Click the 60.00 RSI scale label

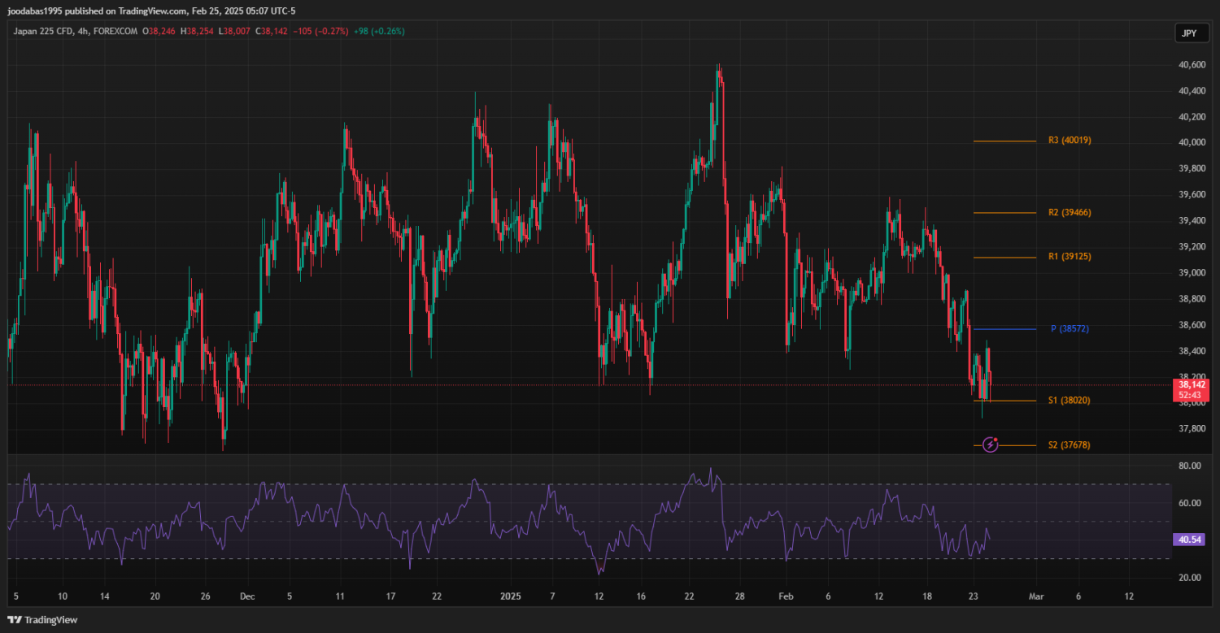tap(1190, 503)
